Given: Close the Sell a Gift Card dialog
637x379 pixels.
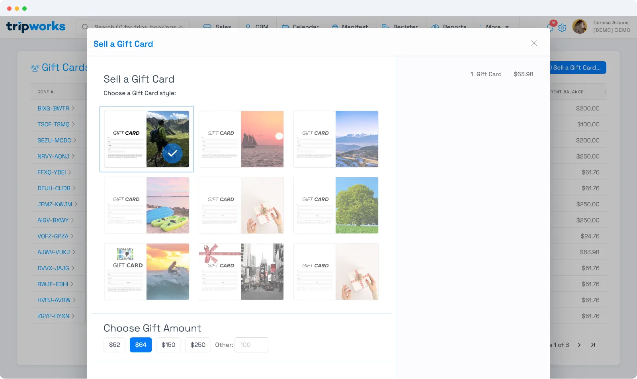Looking at the screenshot, I should tap(534, 43).
